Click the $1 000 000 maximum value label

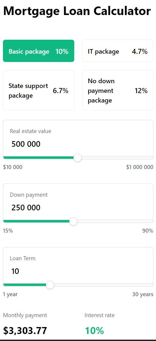tap(140, 167)
